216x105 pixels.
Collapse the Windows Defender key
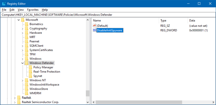pyautogui.click(x=23, y=63)
